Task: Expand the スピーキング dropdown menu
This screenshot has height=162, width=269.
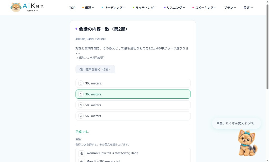Action: (x=204, y=8)
